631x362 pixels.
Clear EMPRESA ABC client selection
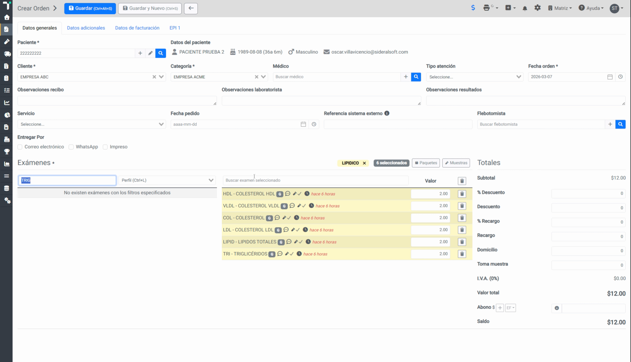coord(154,77)
